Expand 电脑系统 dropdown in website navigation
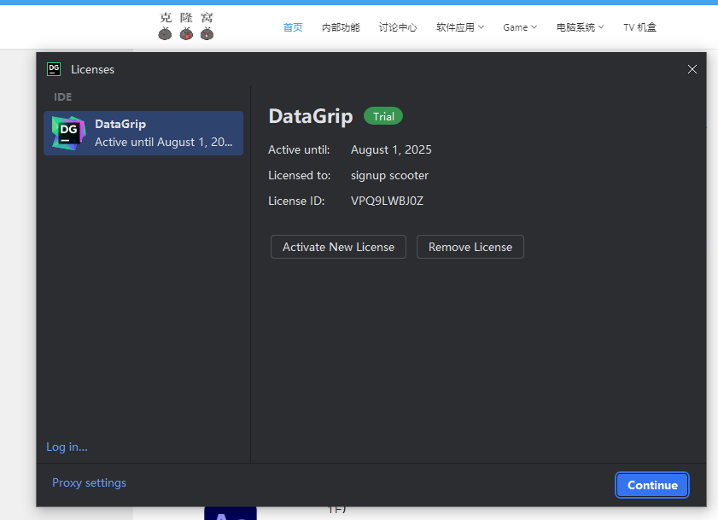The image size is (718, 520). 580,27
